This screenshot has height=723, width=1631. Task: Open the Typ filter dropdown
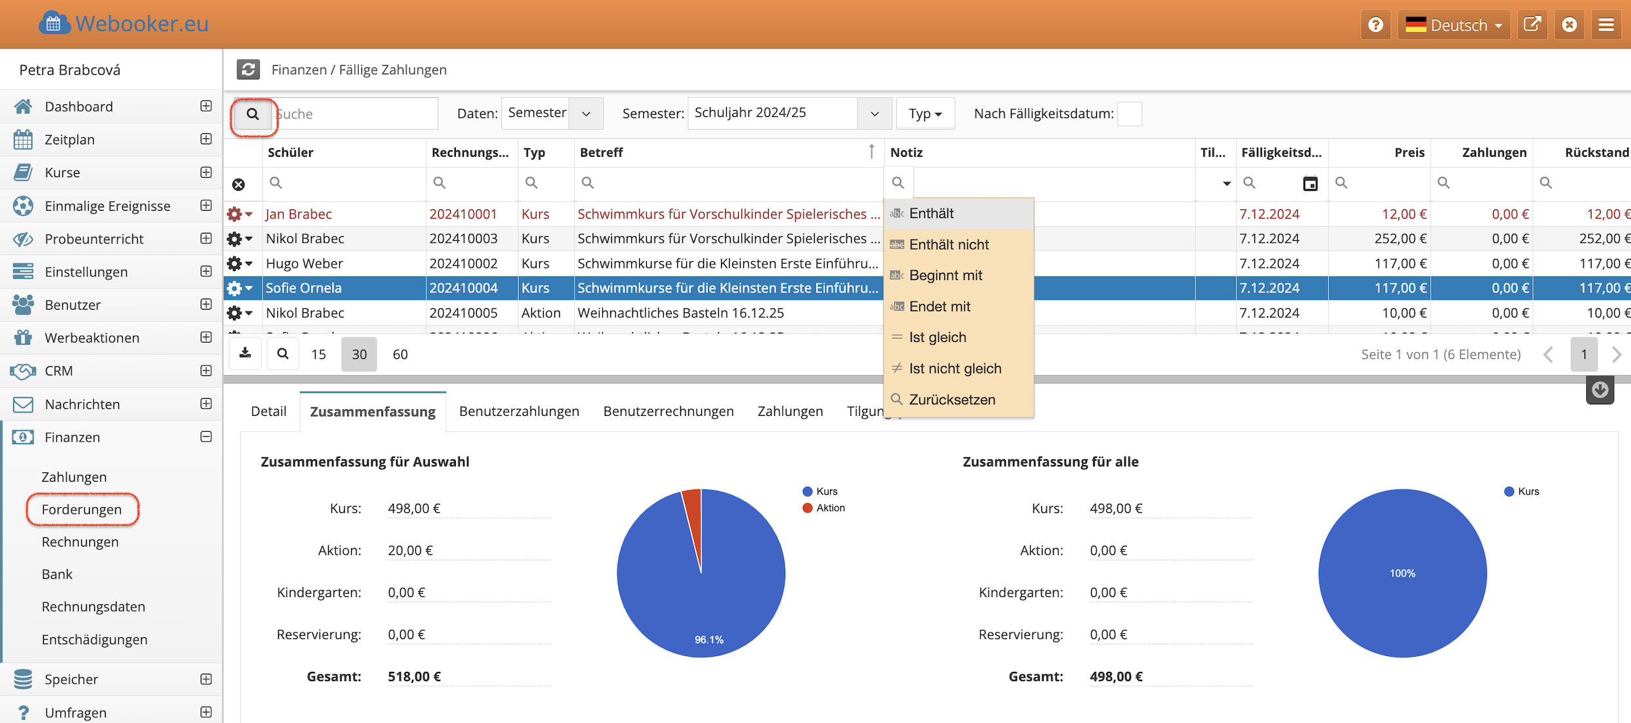click(x=925, y=114)
